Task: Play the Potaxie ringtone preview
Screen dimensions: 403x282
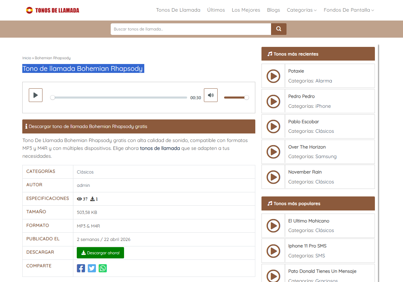Action: click(273, 76)
